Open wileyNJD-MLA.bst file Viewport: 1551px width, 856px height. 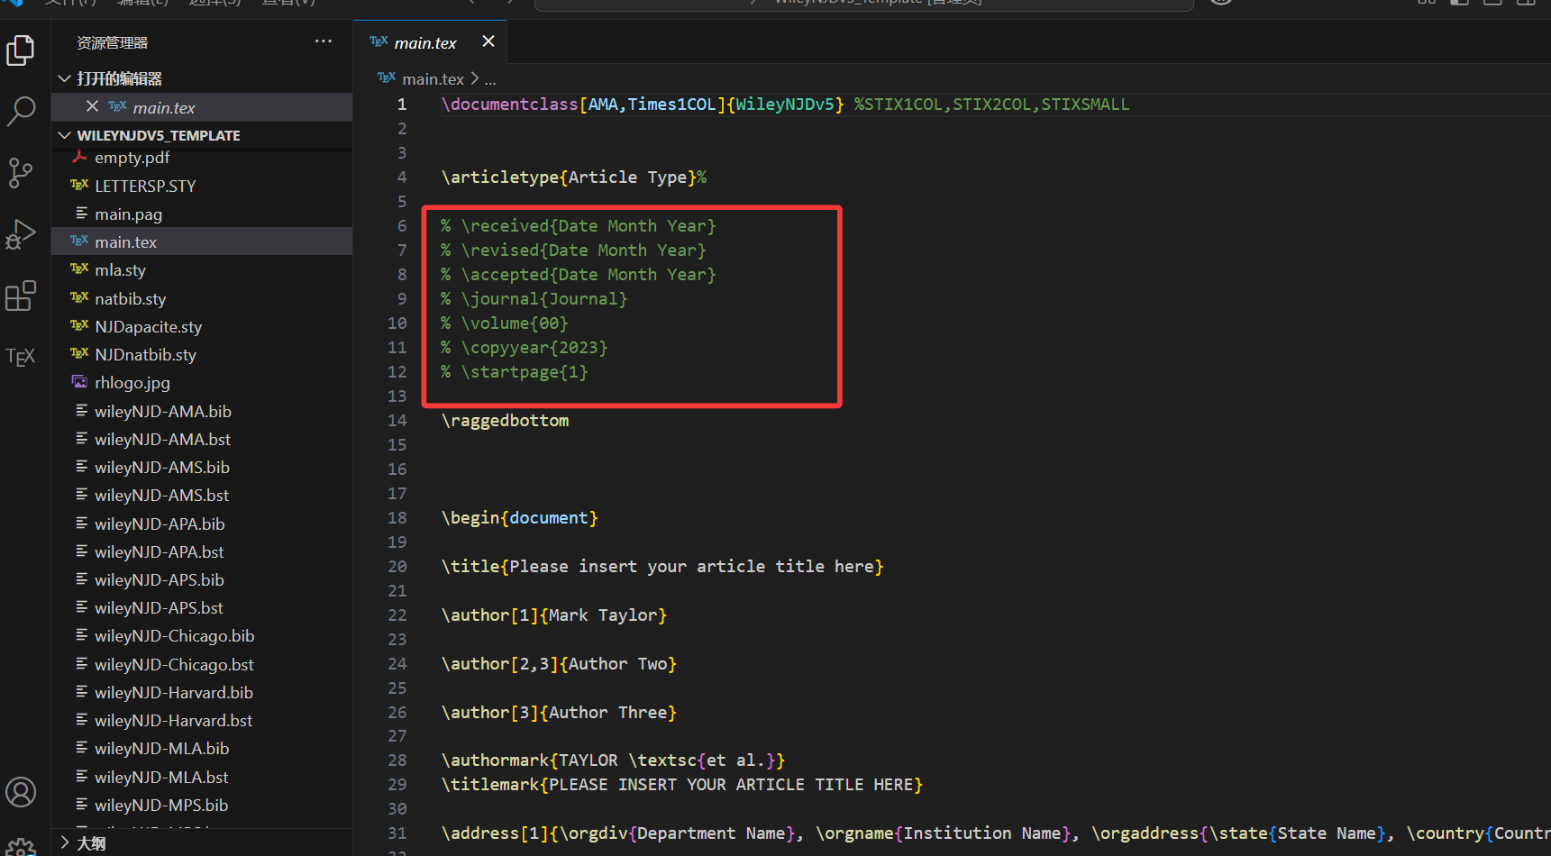202,777
